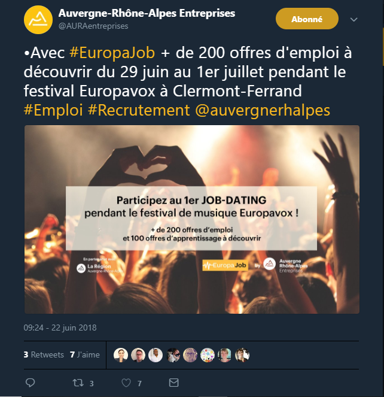
Task: Open the #EuropaJob hashtag
Action: coord(112,53)
